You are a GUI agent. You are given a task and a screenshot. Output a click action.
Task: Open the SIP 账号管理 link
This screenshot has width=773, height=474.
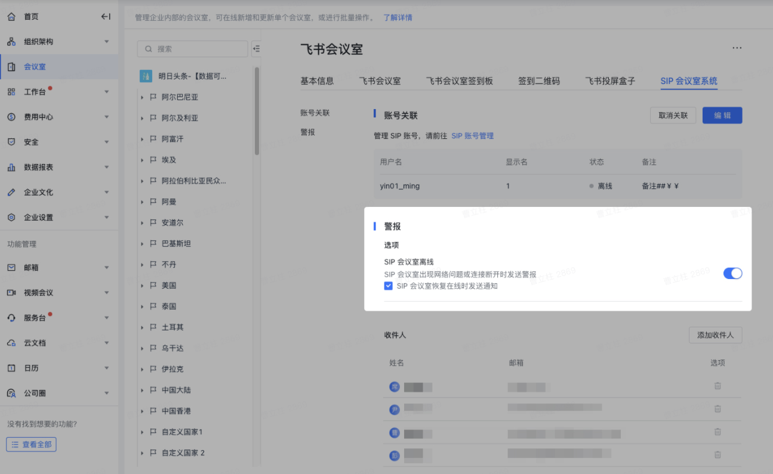[472, 136]
